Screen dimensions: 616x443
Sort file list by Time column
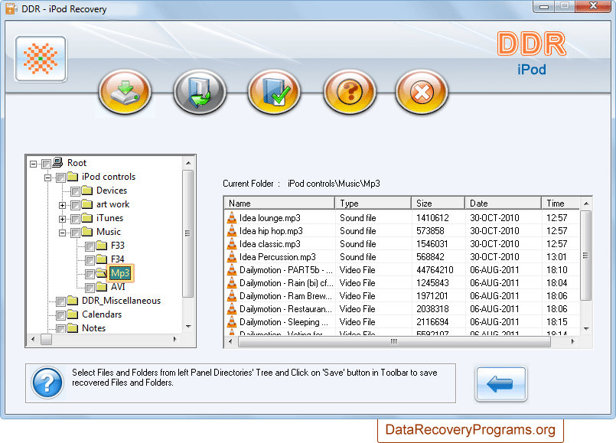pos(560,203)
